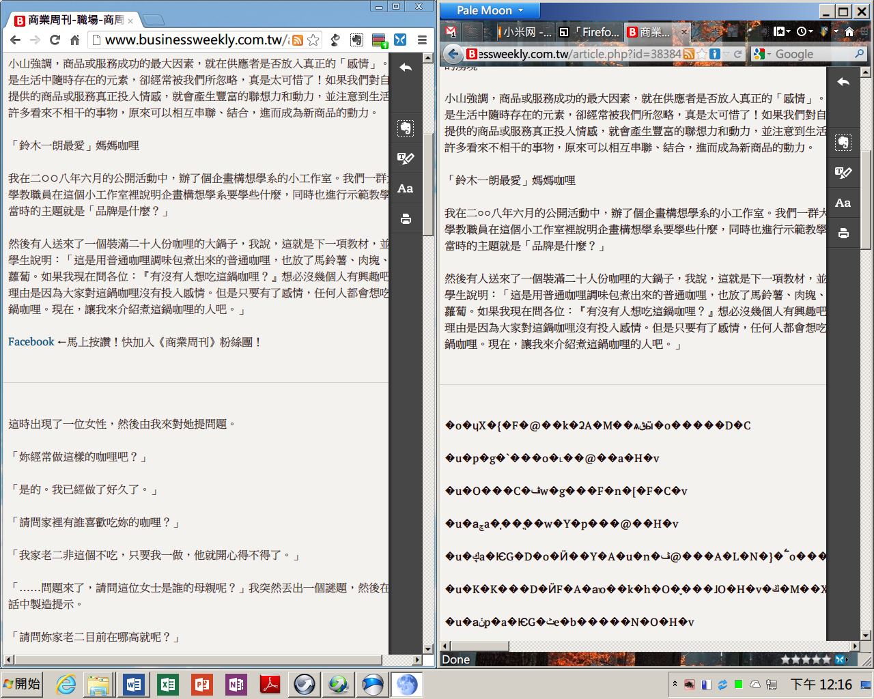Image resolution: width=874 pixels, height=699 pixels.
Task: Click the Evernote elephant icon in Chrome's sidebar
Action: 406,128
